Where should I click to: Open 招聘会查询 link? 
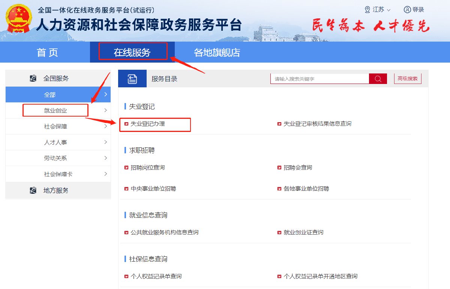(298, 168)
